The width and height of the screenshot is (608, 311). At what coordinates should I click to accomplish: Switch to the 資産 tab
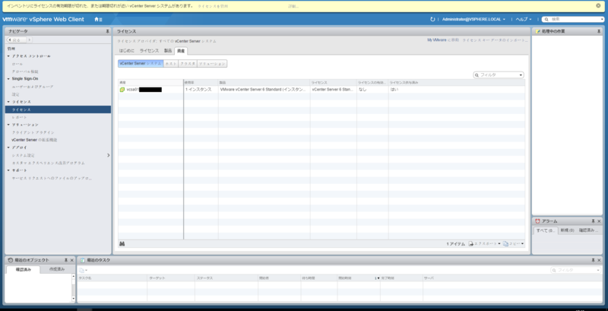click(181, 51)
